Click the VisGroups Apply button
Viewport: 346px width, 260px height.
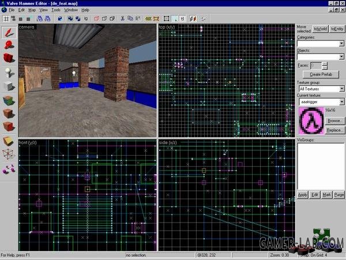coord(303,195)
